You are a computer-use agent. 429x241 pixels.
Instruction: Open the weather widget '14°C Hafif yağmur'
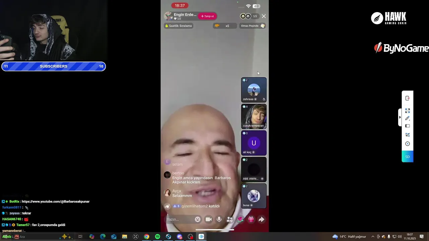coord(349,237)
